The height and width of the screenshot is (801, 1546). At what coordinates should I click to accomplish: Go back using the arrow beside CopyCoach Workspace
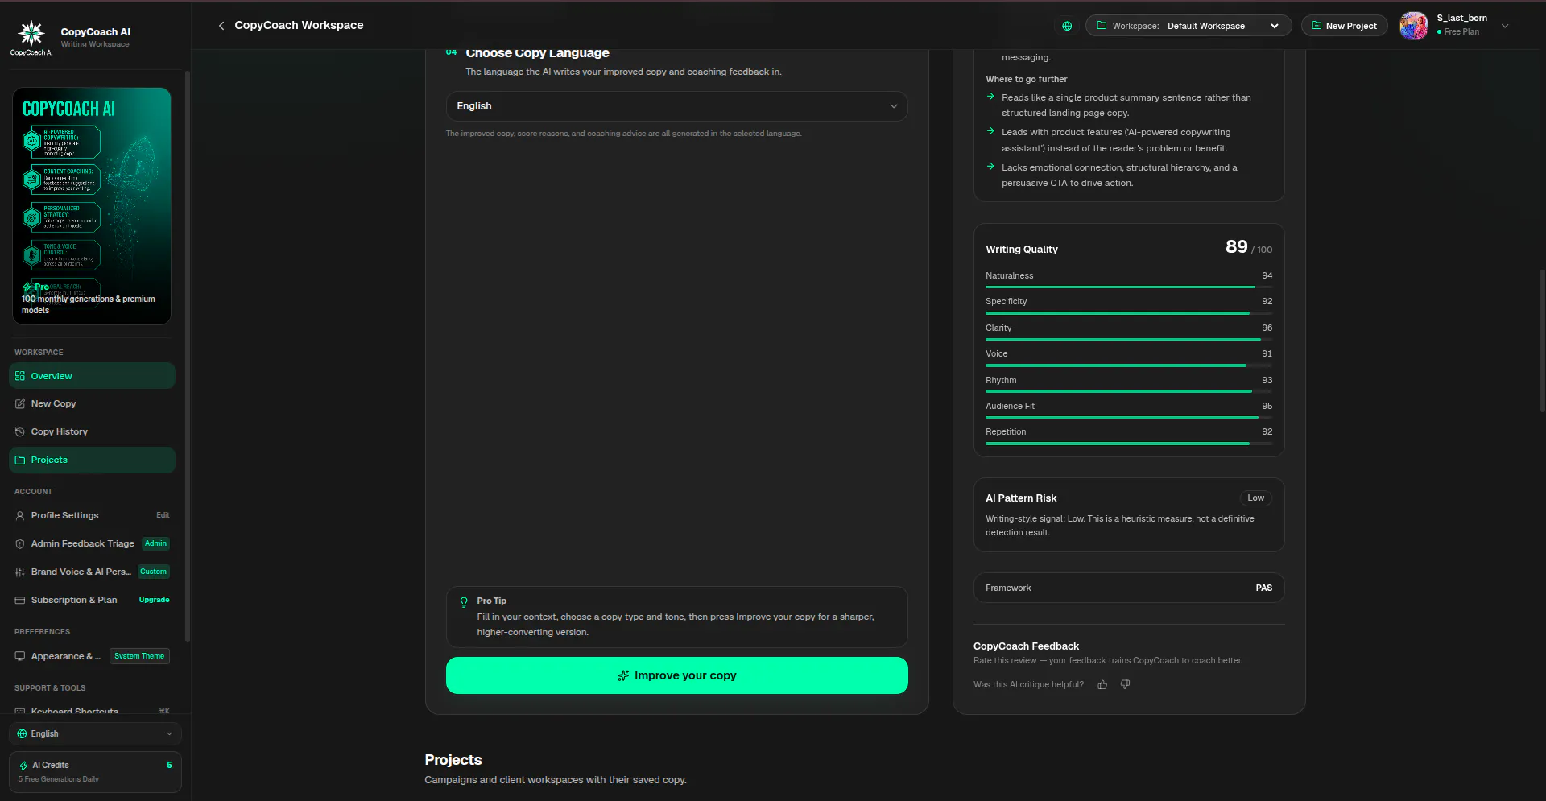coord(221,26)
